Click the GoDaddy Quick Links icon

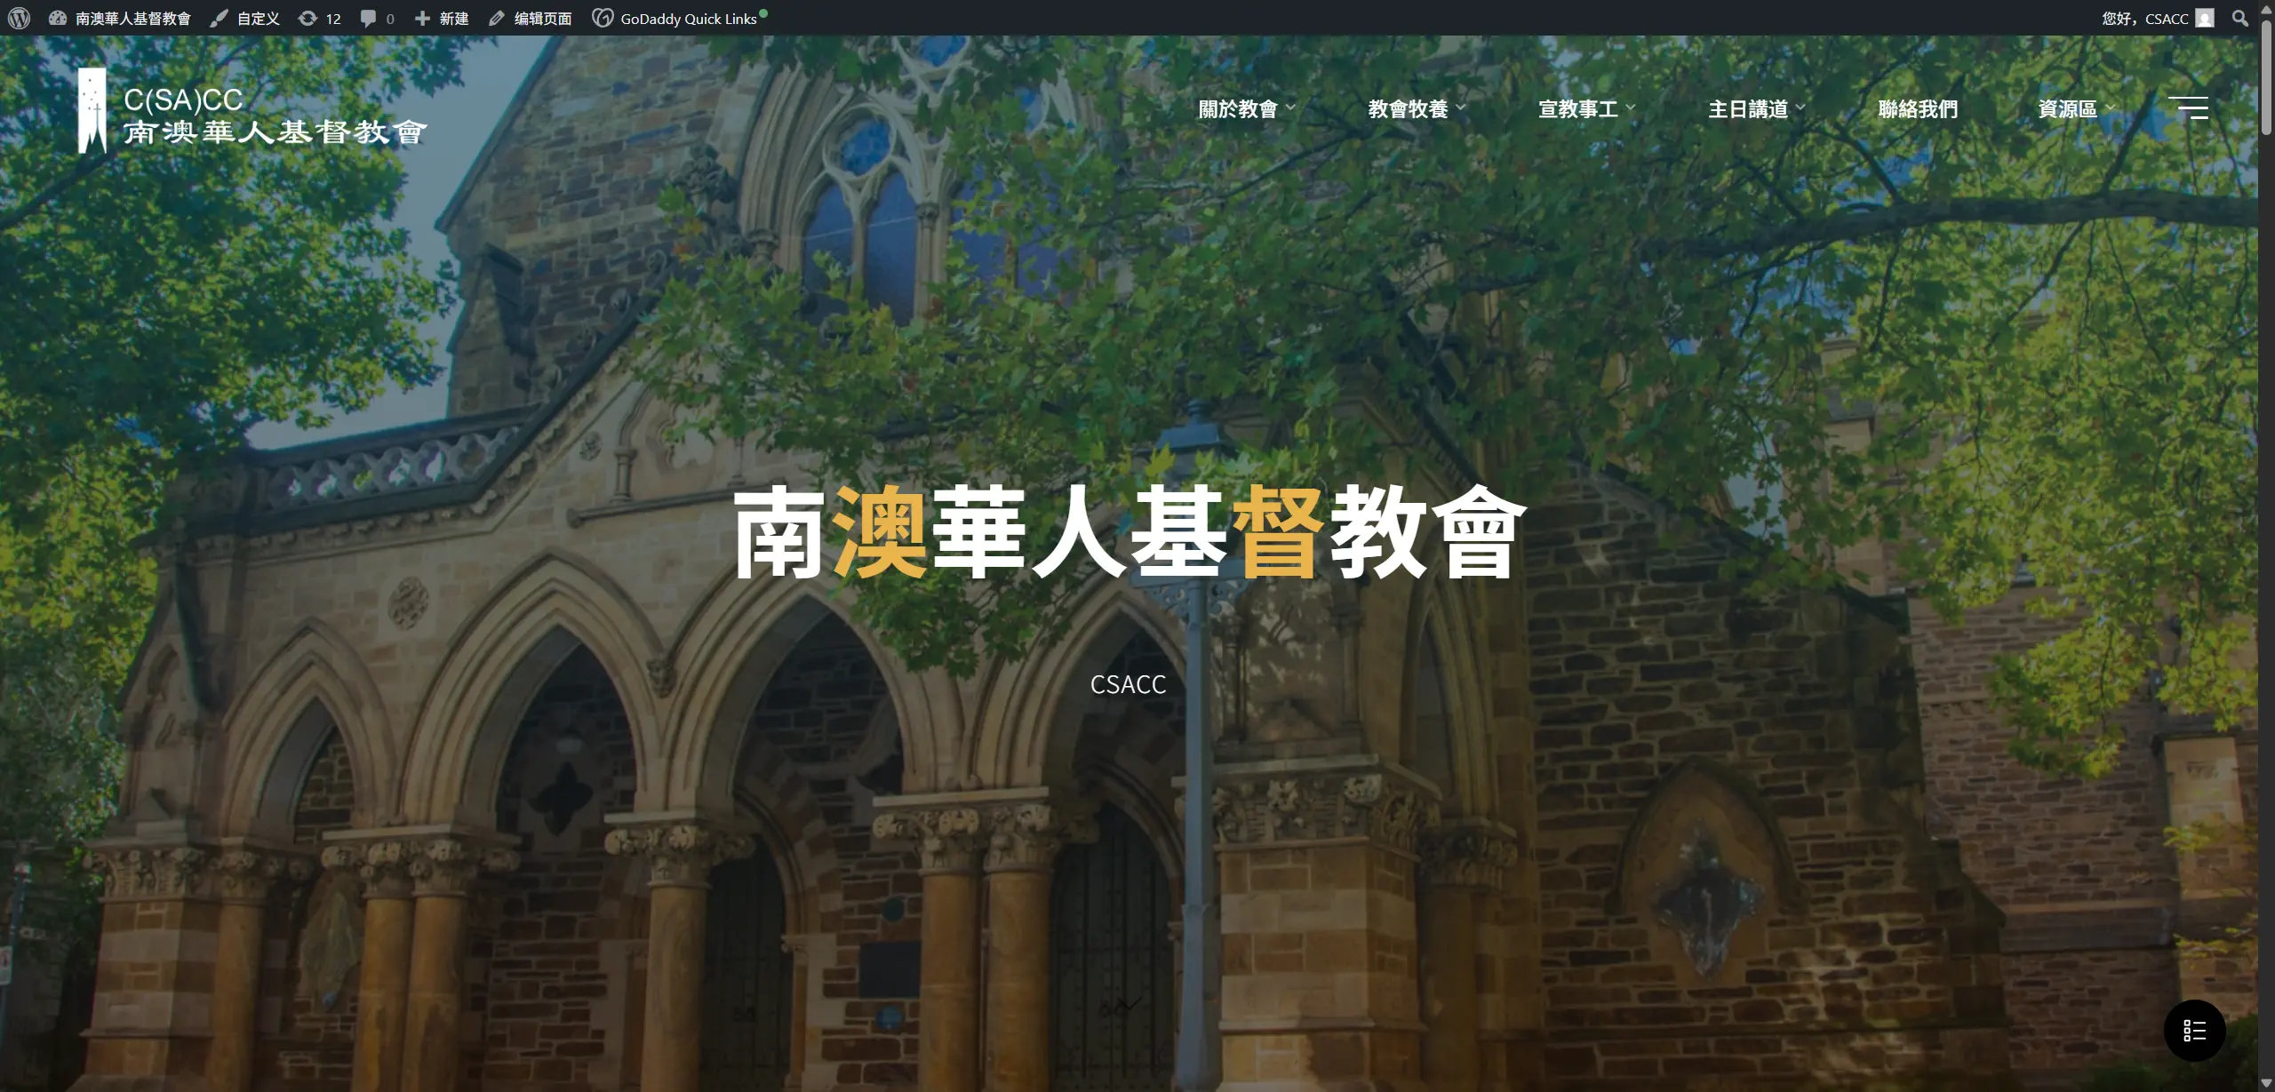603,18
